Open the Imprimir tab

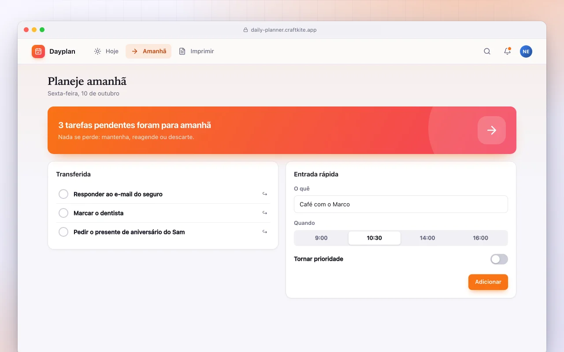[x=197, y=51]
